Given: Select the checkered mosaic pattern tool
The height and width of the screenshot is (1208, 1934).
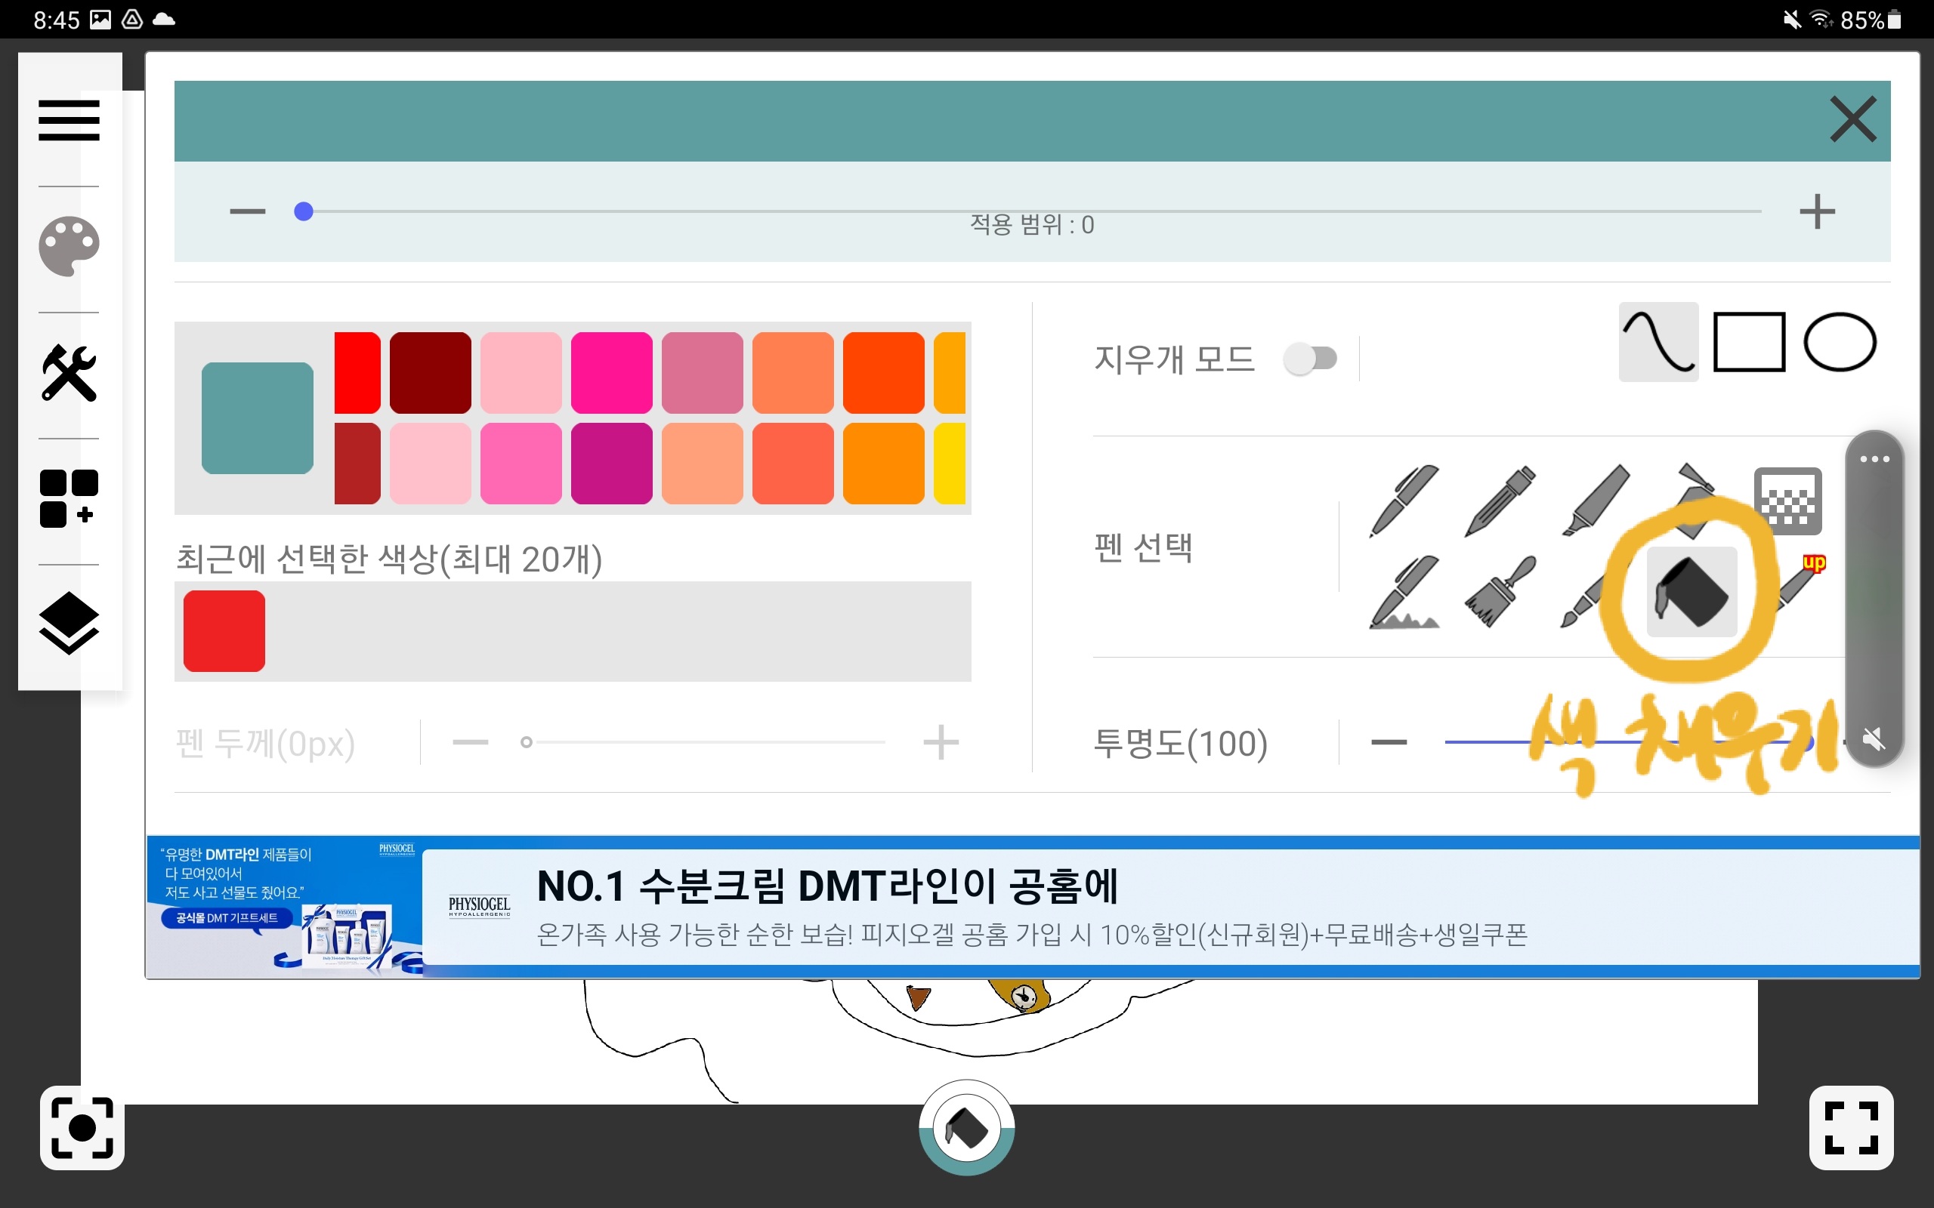Looking at the screenshot, I should pyautogui.click(x=1787, y=500).
